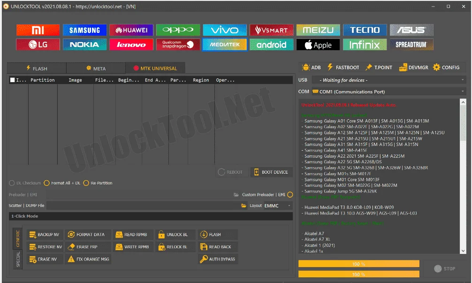
Task: Tick the select-all checkbox in partition header
Action: coord(12,80)
